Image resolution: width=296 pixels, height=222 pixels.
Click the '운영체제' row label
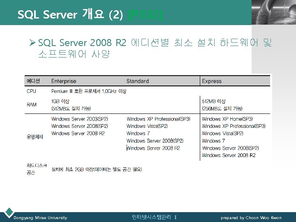point(35,136)
